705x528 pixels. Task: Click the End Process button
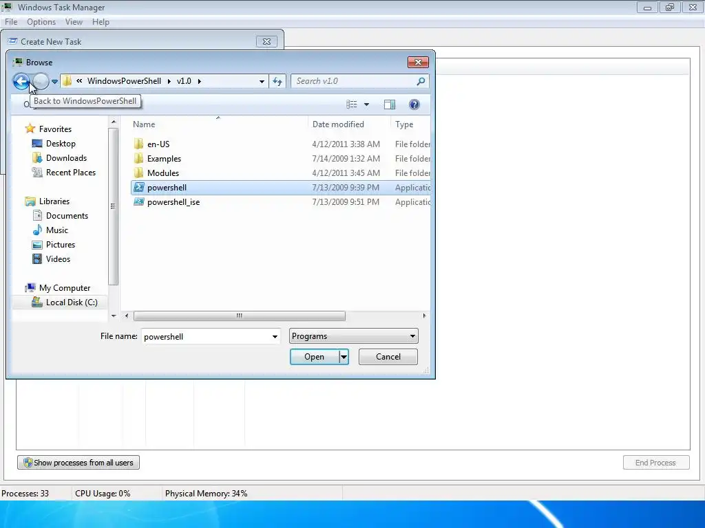[656, 463]
